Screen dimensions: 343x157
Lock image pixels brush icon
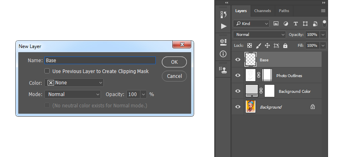tap(258, 46)
